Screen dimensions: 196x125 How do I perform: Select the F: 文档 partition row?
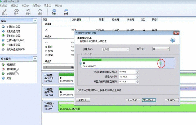pos(59,51)
